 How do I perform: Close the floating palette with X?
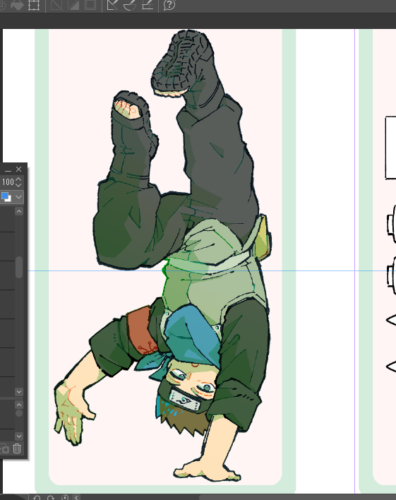19,169
